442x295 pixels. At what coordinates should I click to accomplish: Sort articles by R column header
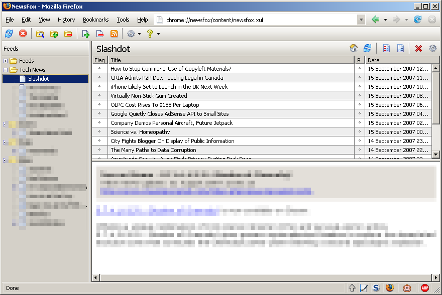(360, 60)
